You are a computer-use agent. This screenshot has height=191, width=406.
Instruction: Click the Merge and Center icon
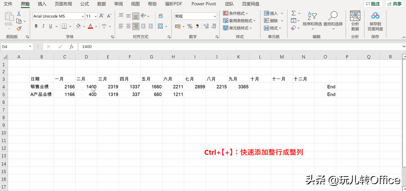[161, 26]
